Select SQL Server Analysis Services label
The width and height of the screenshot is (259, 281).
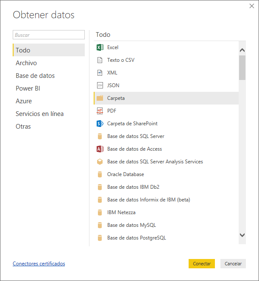coord(155,162)
